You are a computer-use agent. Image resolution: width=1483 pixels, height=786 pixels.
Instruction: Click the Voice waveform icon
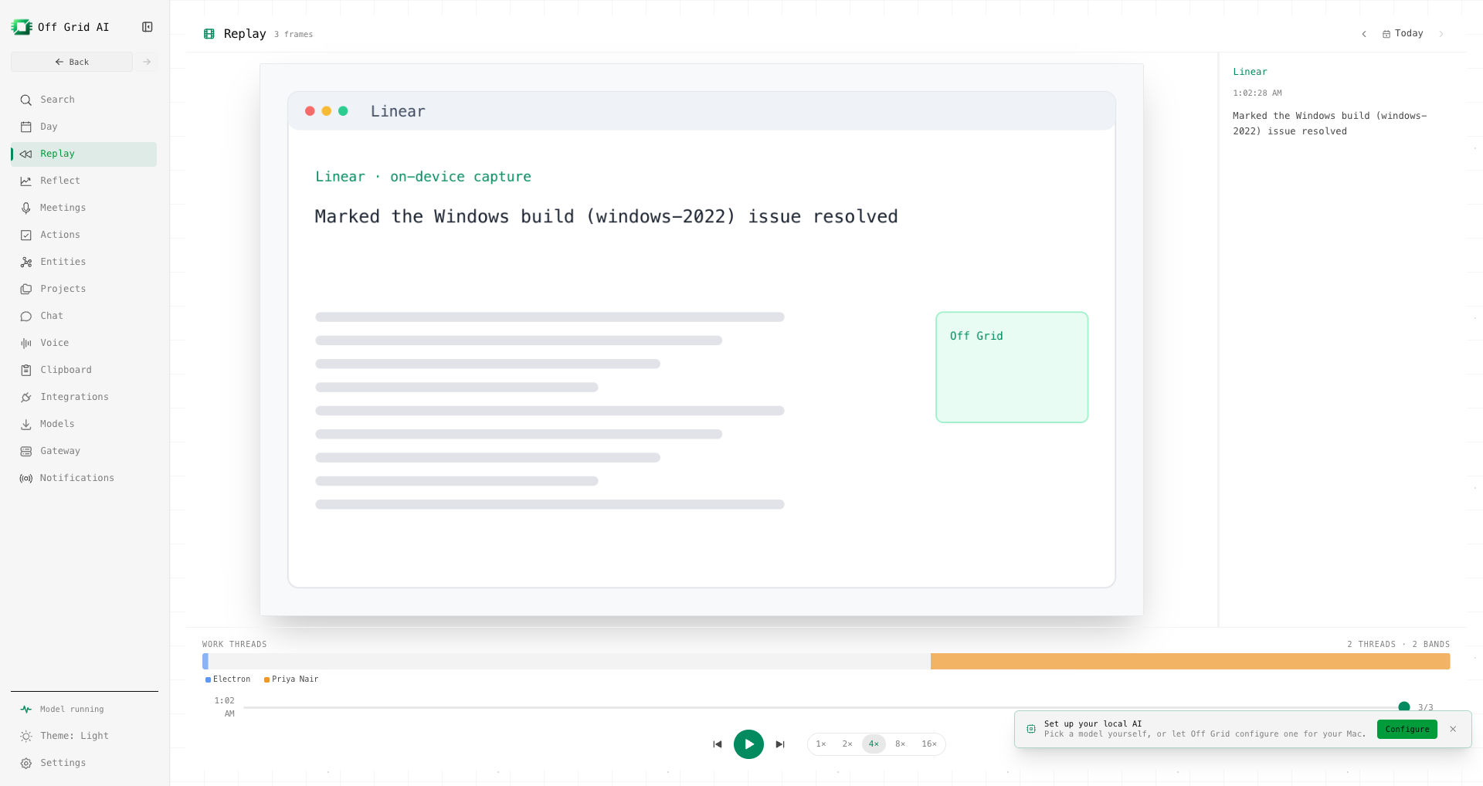click(26, 344)
